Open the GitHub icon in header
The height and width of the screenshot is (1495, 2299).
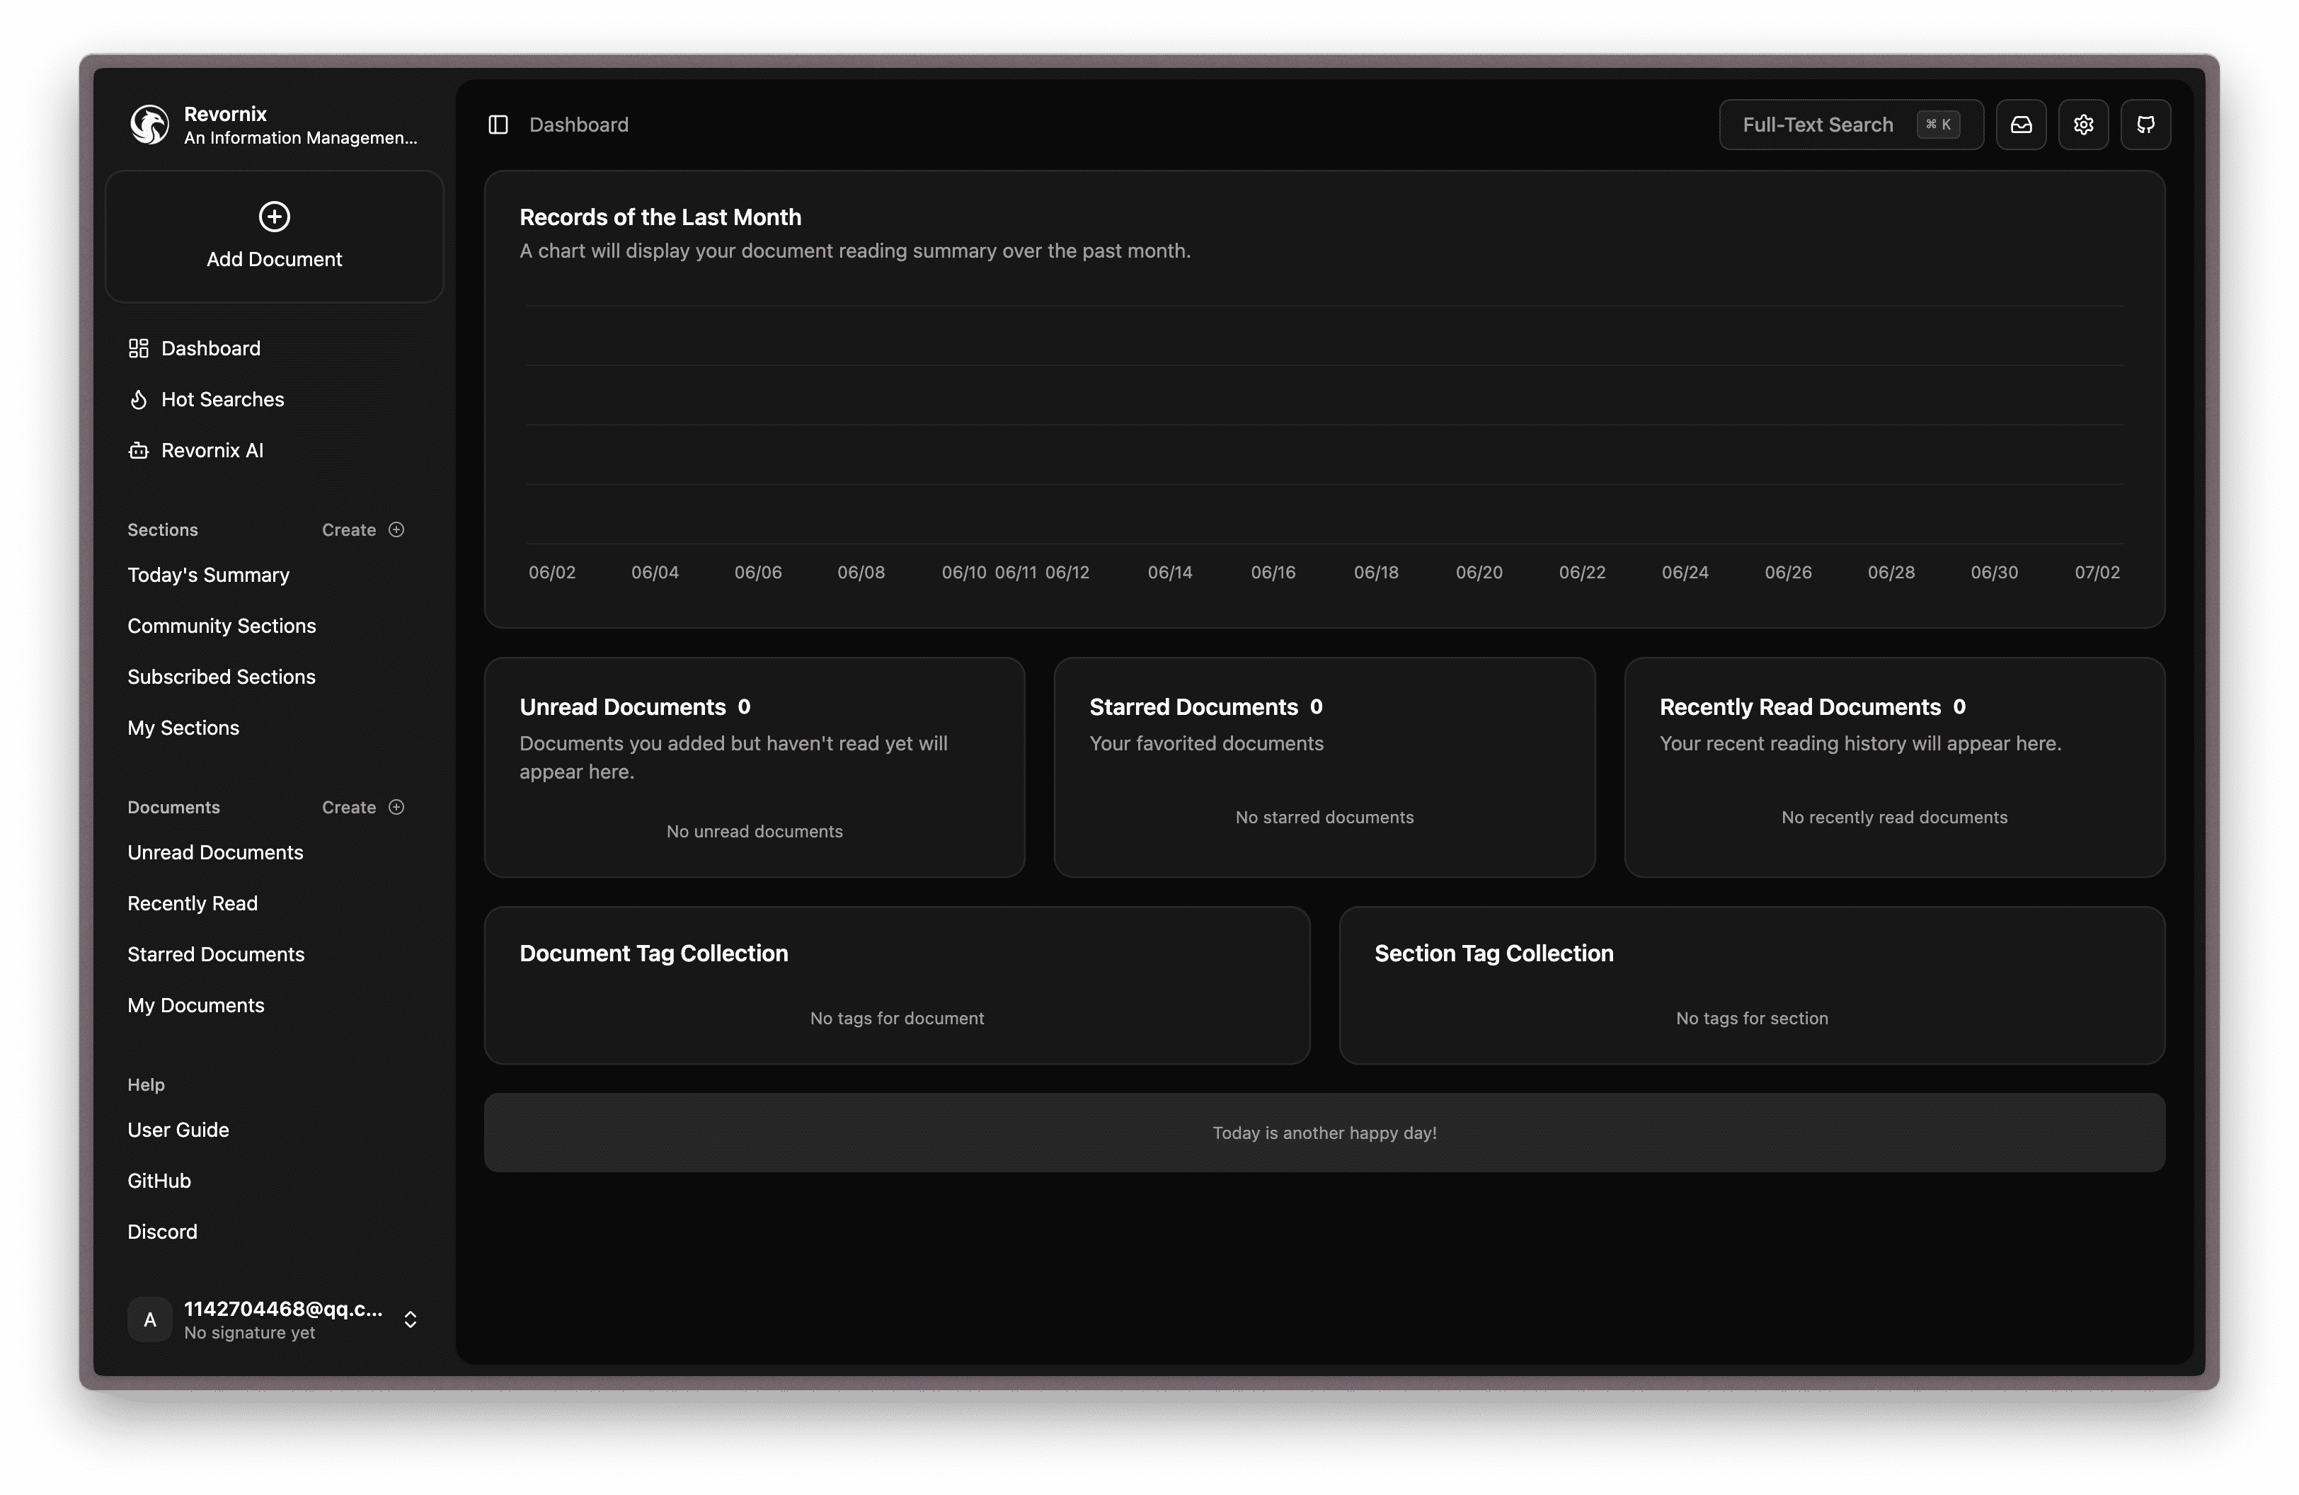click(2145, 125)
